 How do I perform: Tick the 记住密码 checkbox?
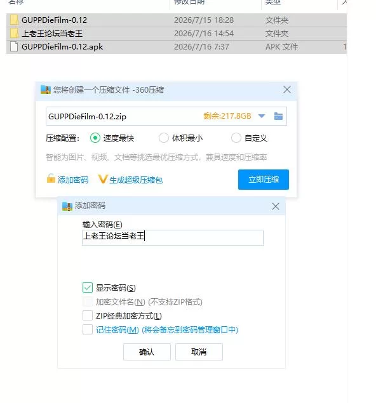pyautogui.click(x=88, y=329)
